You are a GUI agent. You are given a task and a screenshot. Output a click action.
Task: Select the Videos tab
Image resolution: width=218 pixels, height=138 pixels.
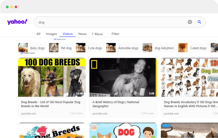coord(68,34)
